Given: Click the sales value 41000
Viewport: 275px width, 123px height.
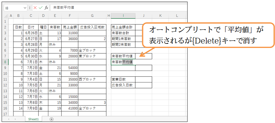Looking at the screenshot, I should (x=70, y=108).
